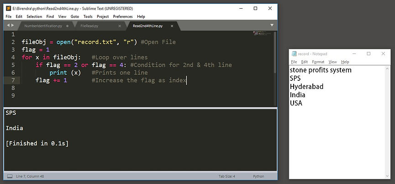This screenshot has width=395, height=184.
Task: Open the File menu in Notepad
Action: pos(294,62)
